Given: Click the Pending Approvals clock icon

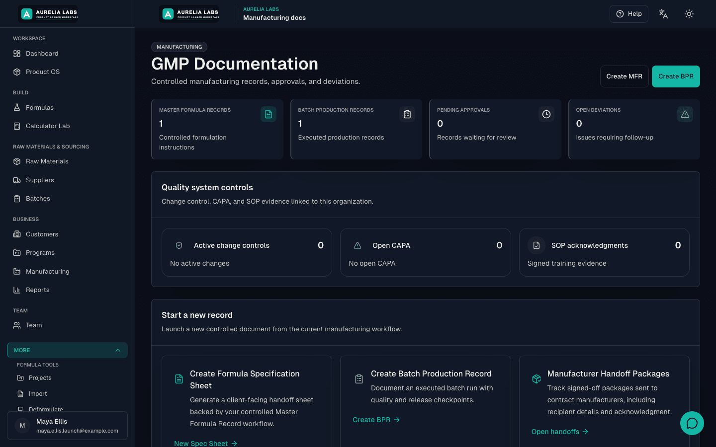Looking at the screenshot, I should [x=546, y=114].
